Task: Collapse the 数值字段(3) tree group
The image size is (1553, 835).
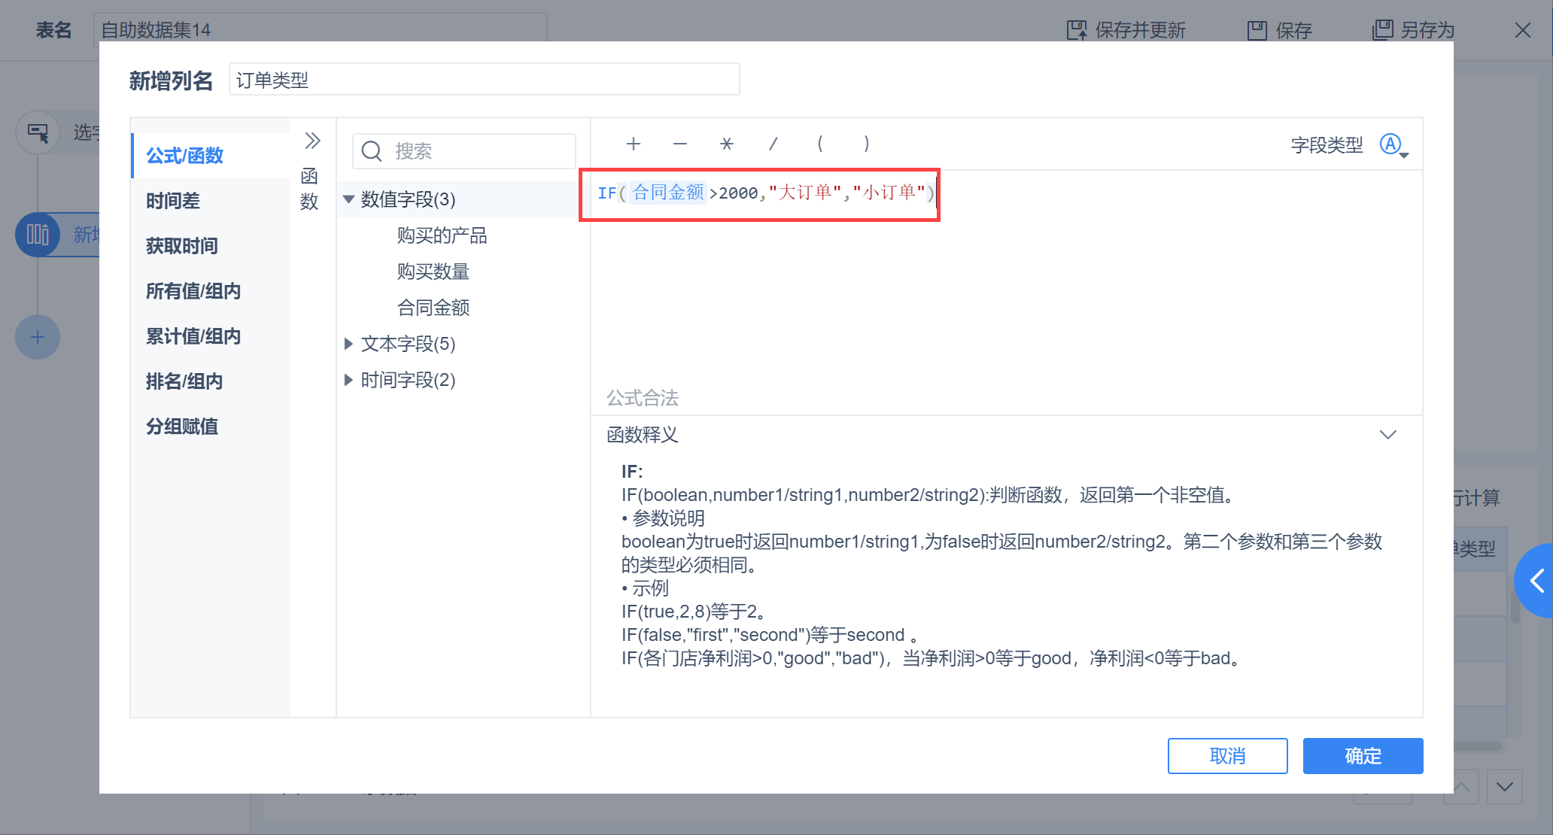Action: click(x=348, y=199)
